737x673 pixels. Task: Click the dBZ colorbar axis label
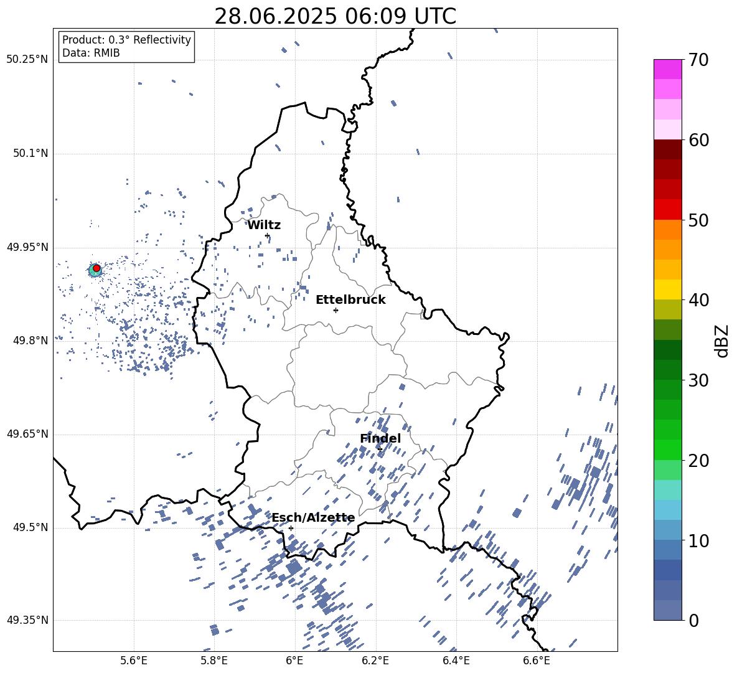pyautogui.click(x=721, y=341)
